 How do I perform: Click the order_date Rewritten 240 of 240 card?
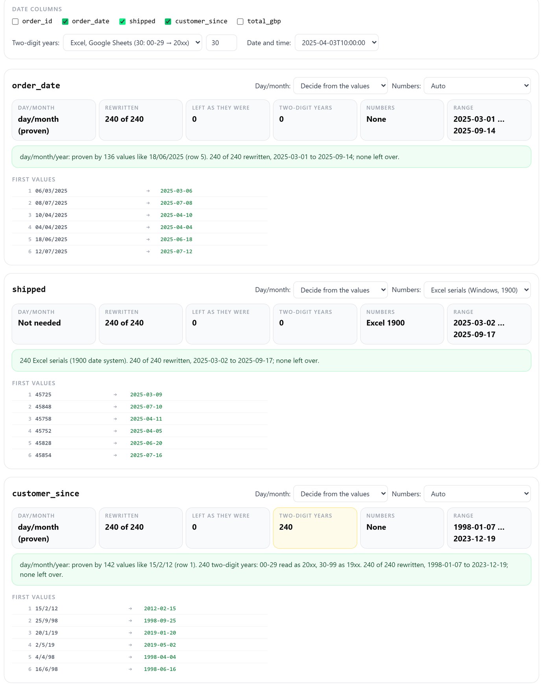[141, 120]
